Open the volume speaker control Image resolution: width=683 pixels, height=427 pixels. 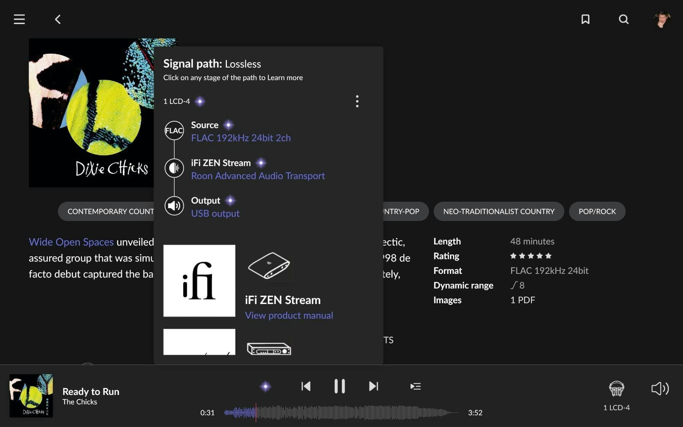660,389
